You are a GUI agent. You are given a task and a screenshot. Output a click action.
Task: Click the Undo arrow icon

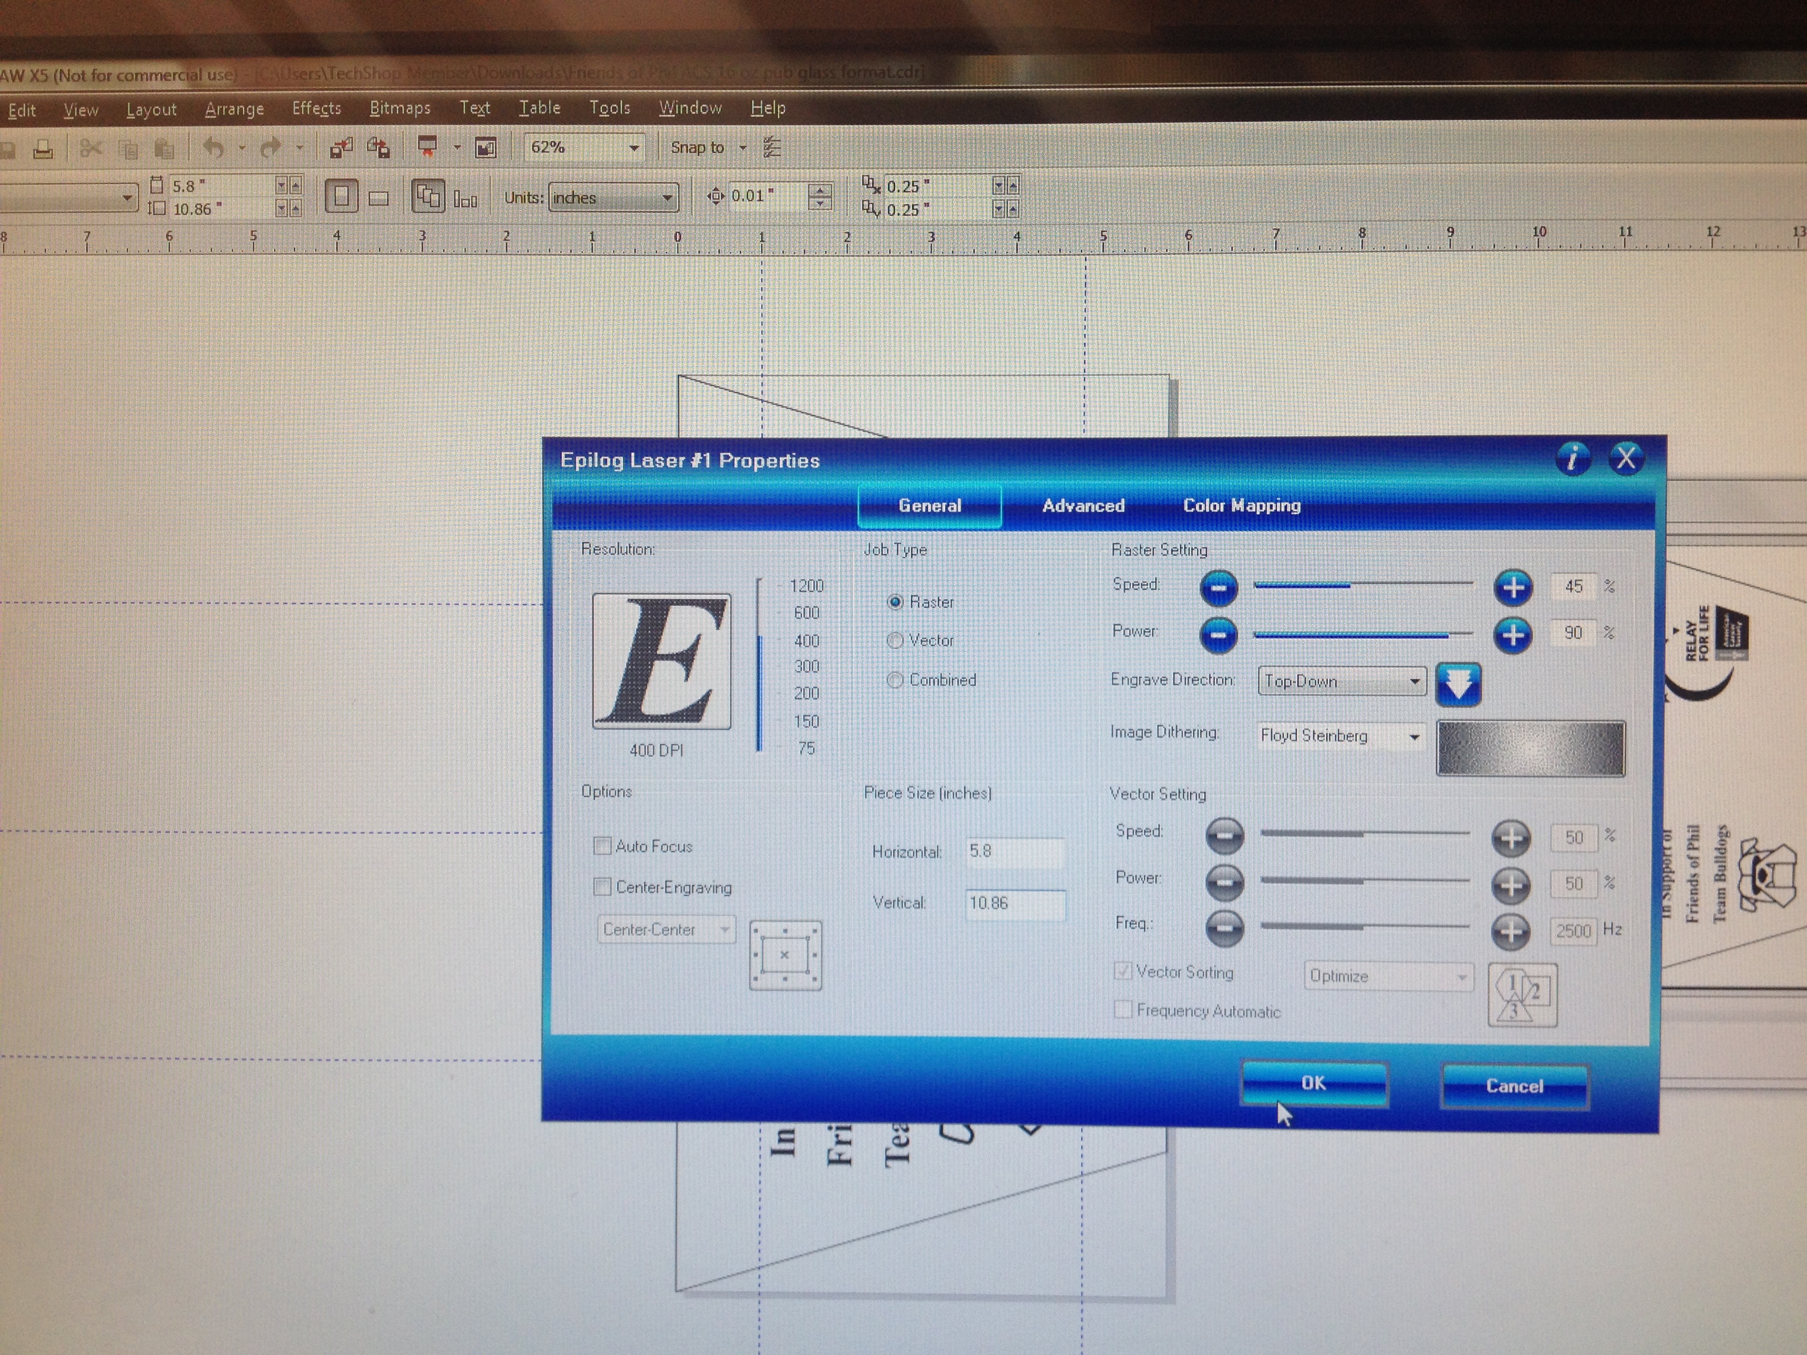click(x=213, y=148)
